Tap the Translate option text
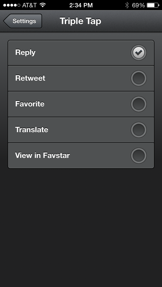Image resolution: width=162 pixels, height=287 pixels. (x=32, y=130)
